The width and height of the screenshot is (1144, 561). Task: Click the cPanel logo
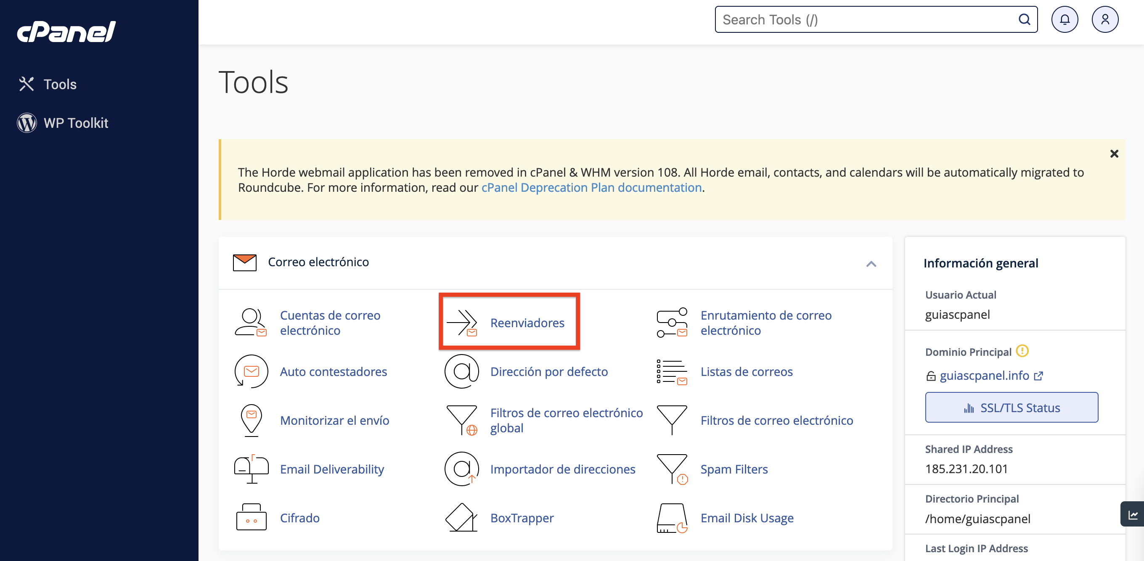pyautogui.click(x=66, y=32)
